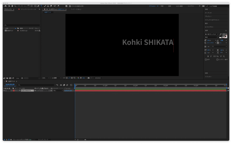Select the Roto Brush tool

coord(55,6)
